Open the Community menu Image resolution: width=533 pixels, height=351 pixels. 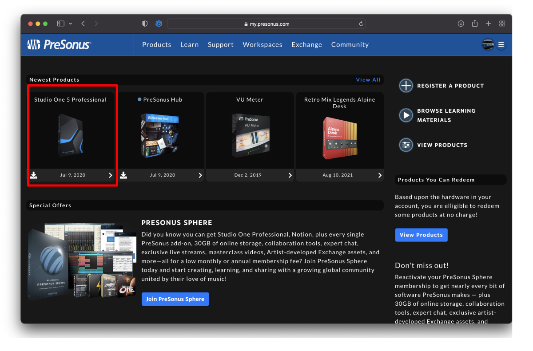point(350,44)
